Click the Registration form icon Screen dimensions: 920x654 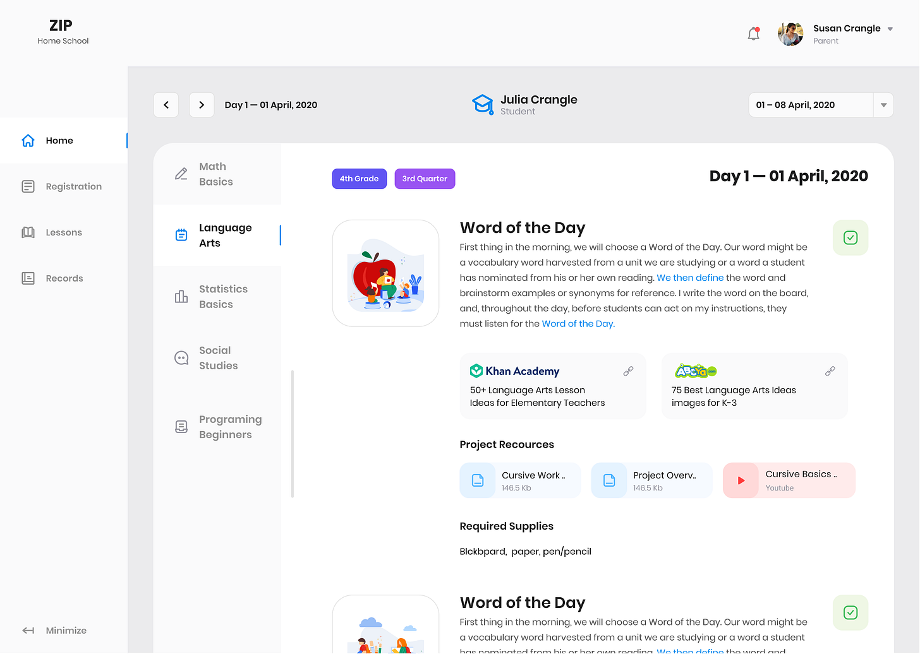[28, 186]
